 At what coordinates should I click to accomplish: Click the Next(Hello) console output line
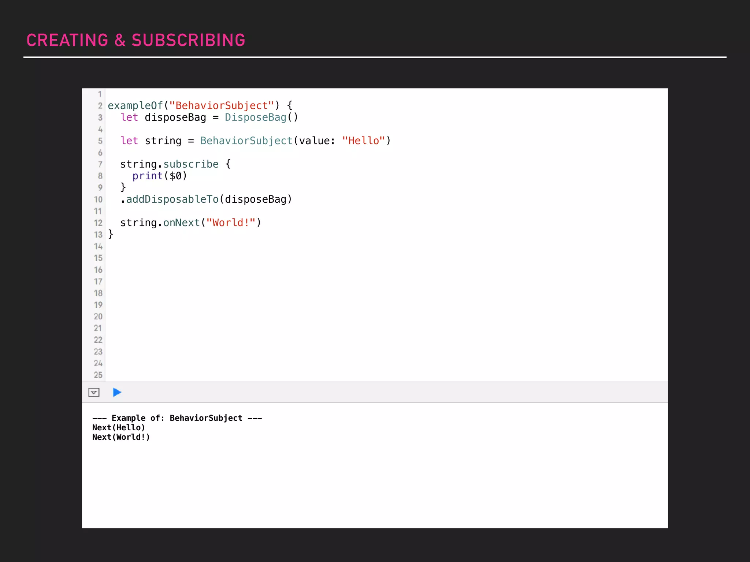click(x=119, y=428)
